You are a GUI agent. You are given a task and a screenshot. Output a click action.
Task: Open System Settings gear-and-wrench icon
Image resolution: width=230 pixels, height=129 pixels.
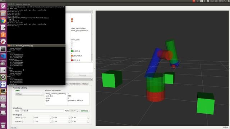[3, 42]
